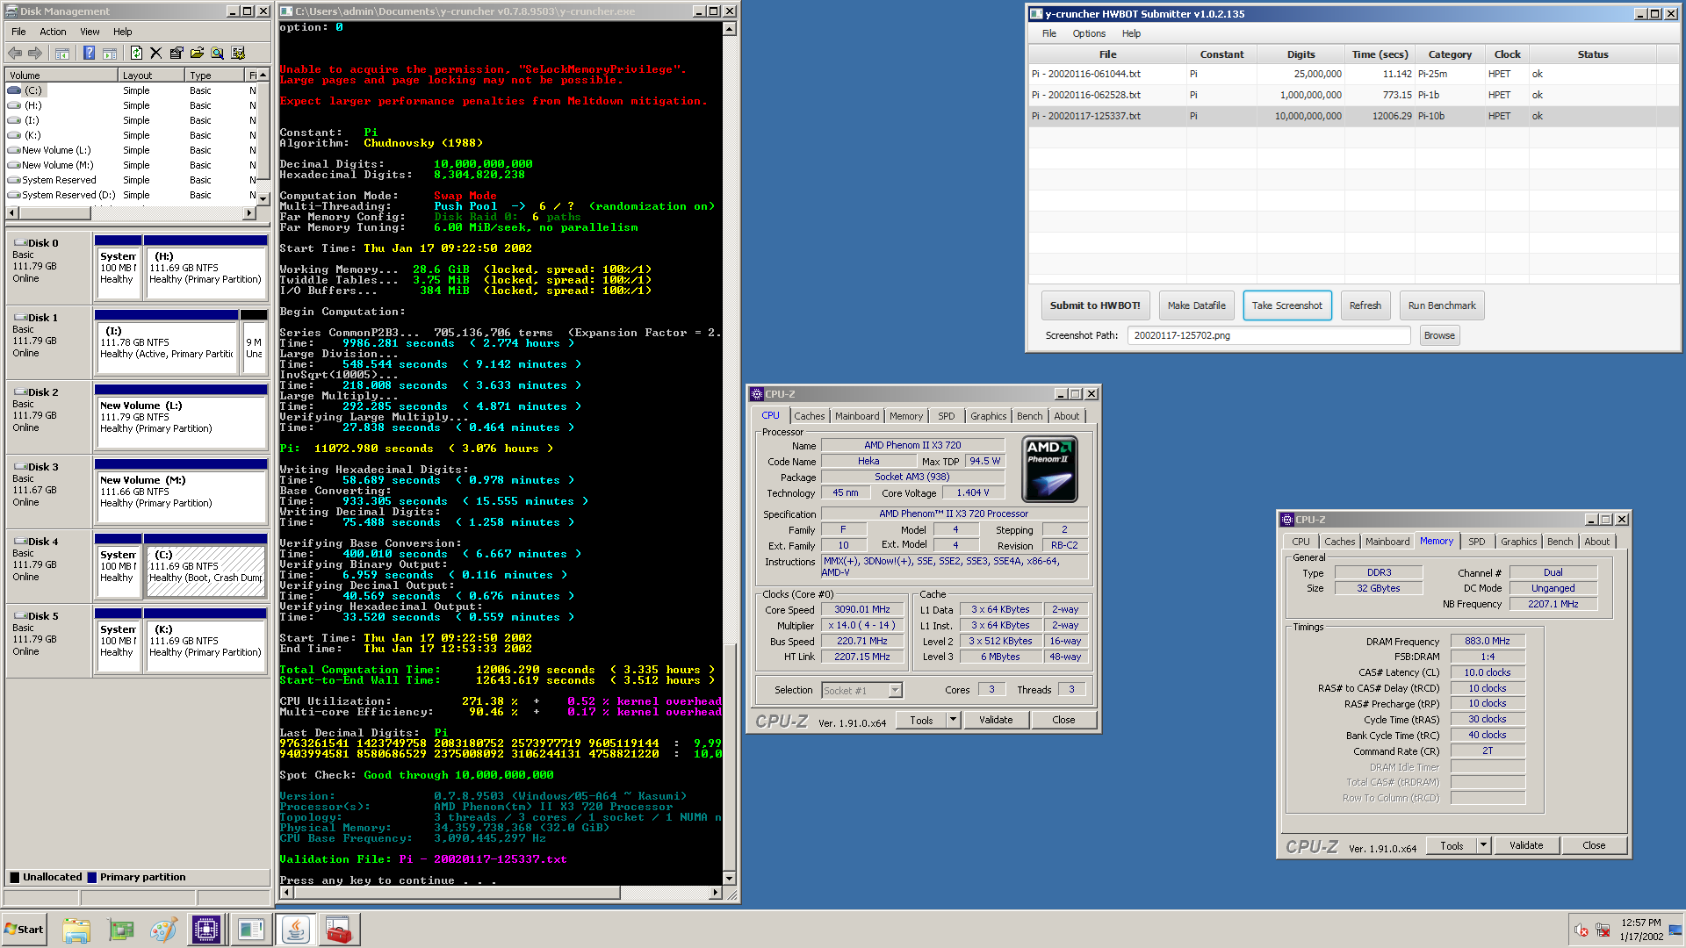Click the disk settings toolbar icon
This screenshot has height=948, width=1686.
tap(238, 54)
